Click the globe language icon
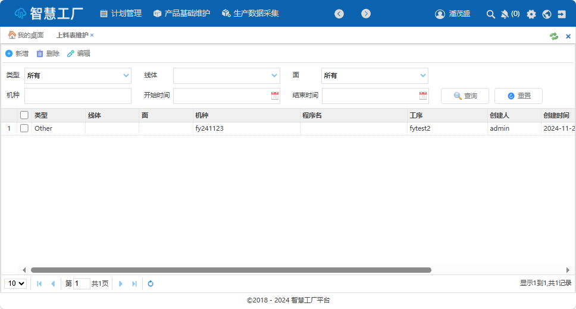The height and width of the screenshot is (309, 576). [547, 14]
